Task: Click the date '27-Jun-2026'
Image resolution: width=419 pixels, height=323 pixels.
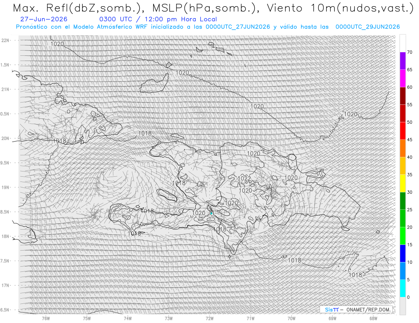Action: (x=44, y=19)
